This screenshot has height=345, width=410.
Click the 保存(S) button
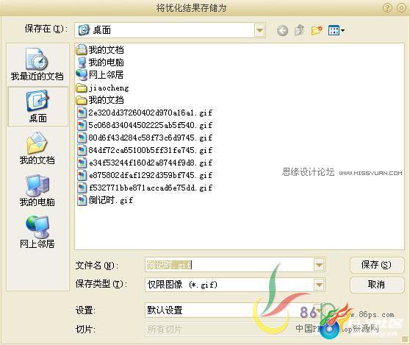pyautogui.click(x=376, y=265)
